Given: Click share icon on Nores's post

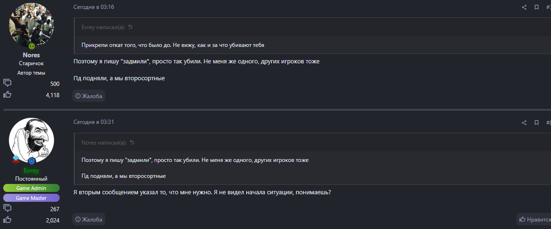Looking at the screenshot, I should (x=524, y=8).
